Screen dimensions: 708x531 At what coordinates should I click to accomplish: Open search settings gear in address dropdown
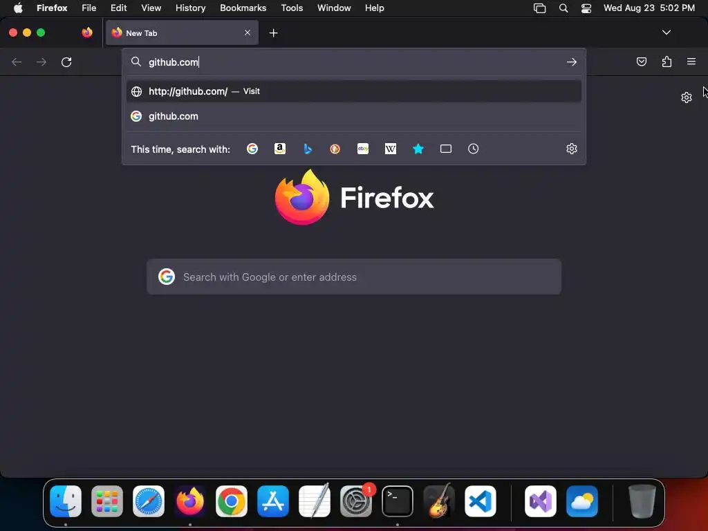(x=572, y=149)
